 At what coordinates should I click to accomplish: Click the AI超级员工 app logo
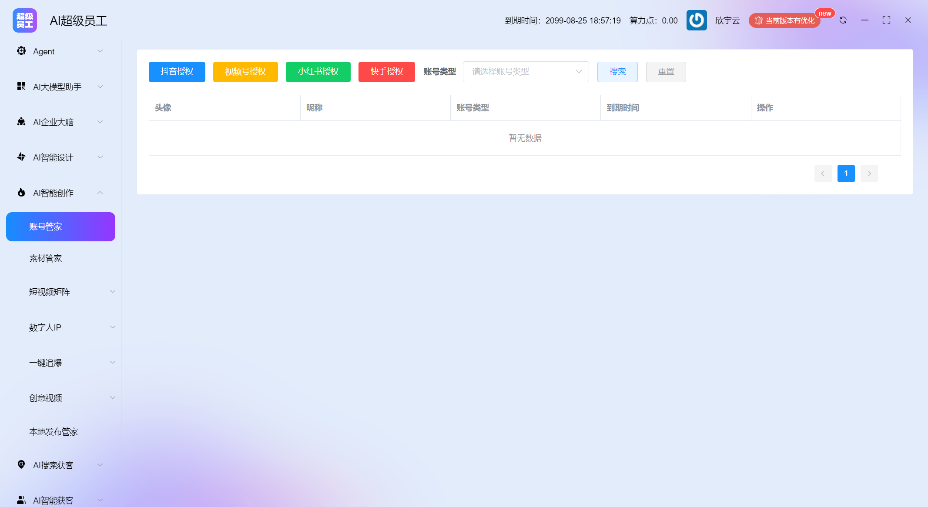pos(25,20)
